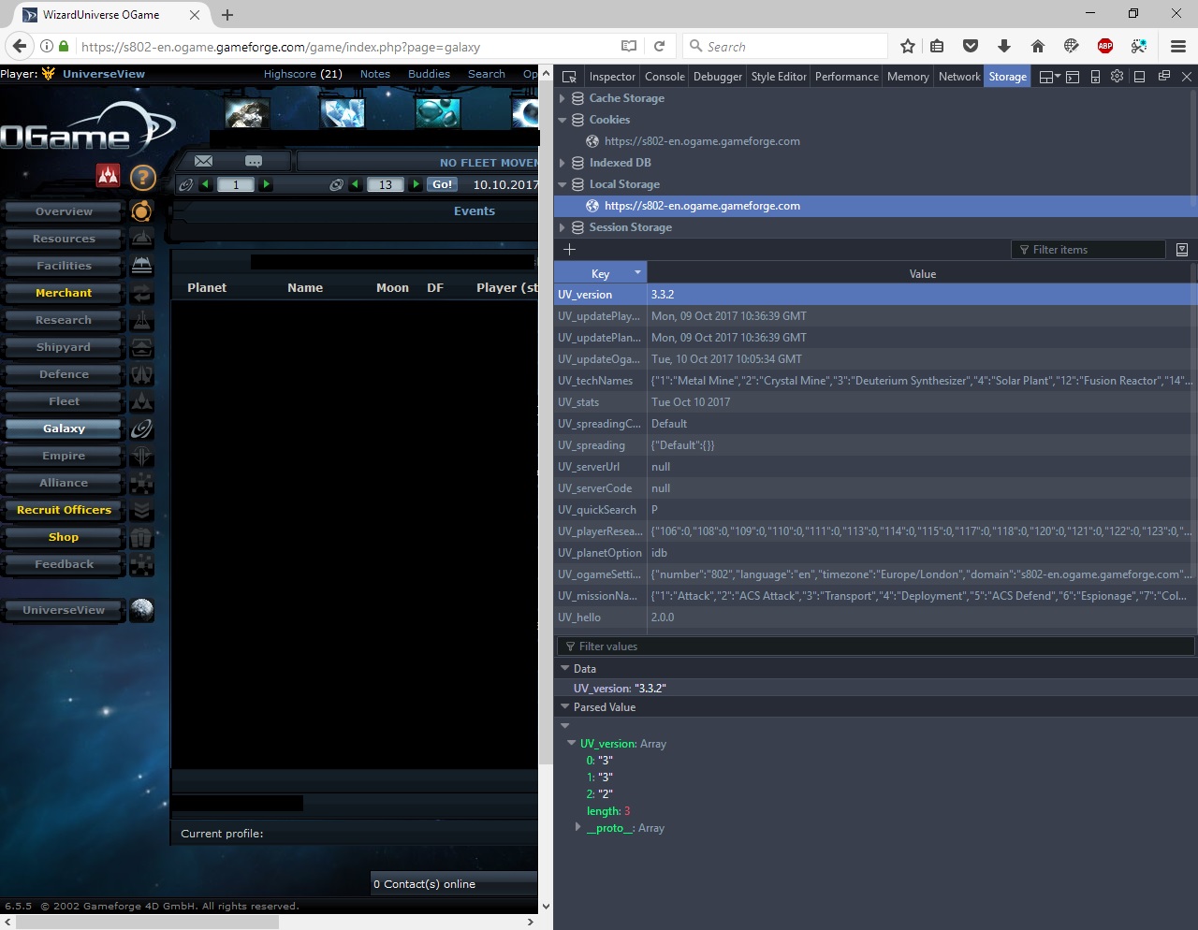Switch to the Inspector tab
Viewport: 1198px width, 930px height.
(612, 77)
